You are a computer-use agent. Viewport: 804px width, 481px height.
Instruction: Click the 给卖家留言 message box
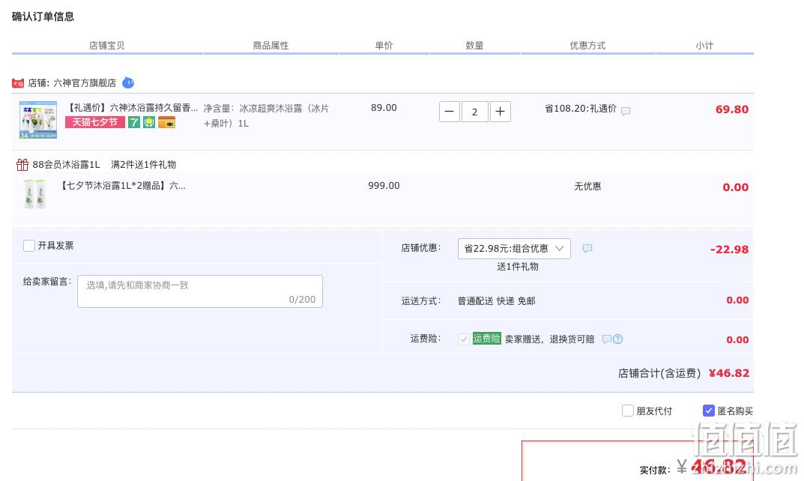point(200,291)
